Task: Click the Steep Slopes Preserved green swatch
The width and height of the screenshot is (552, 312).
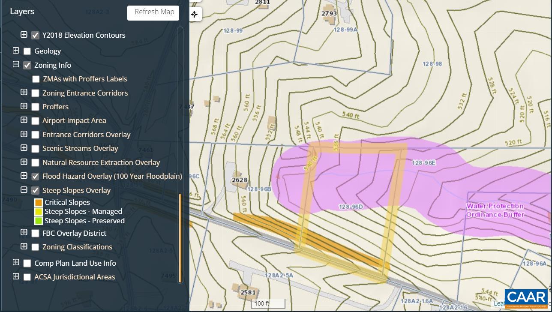Action: pos(38,221)
